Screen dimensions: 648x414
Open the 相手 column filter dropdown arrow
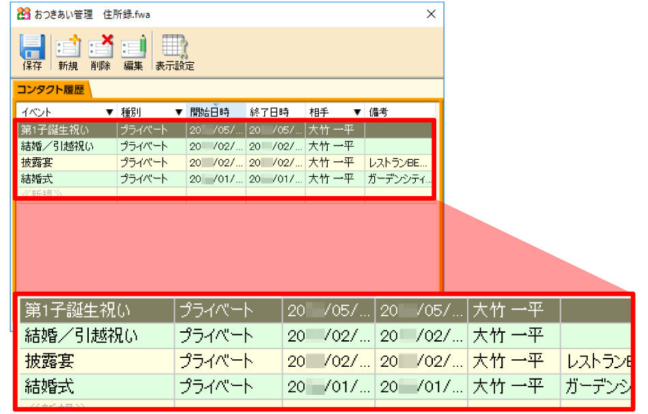tap(357, 112)
